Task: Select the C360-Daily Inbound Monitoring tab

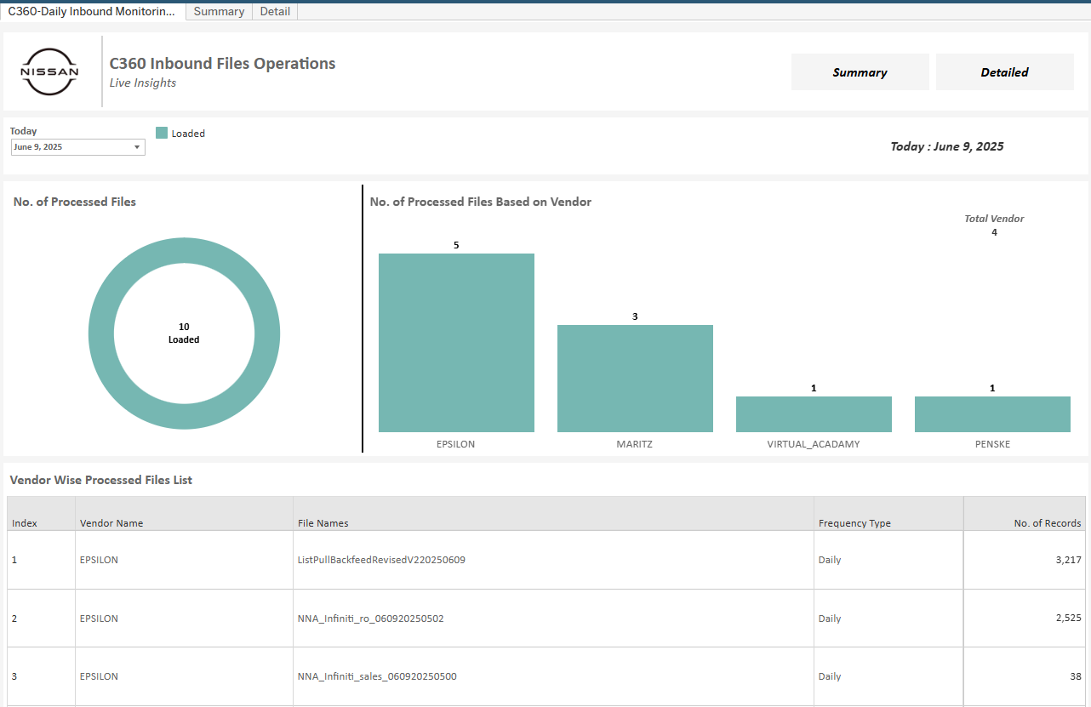Action: tap(91, 11)
